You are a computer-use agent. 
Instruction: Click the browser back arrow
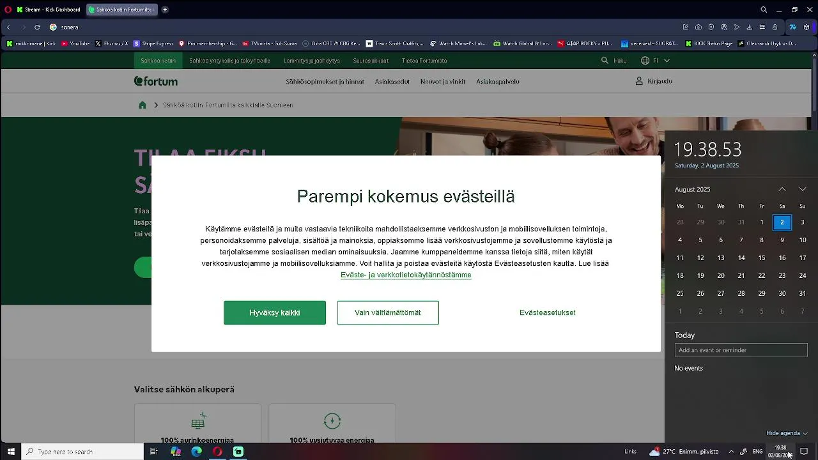8,27
